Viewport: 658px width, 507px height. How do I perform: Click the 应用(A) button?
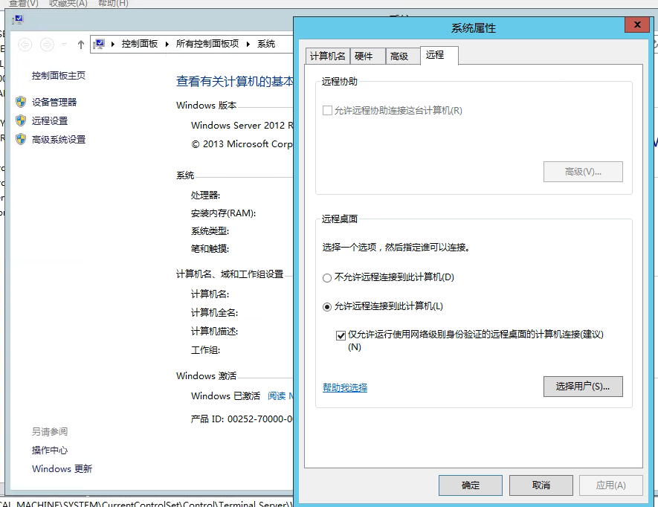[x=611, y=485]
